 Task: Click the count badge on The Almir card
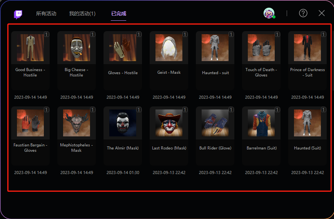[x=139, y=109]
